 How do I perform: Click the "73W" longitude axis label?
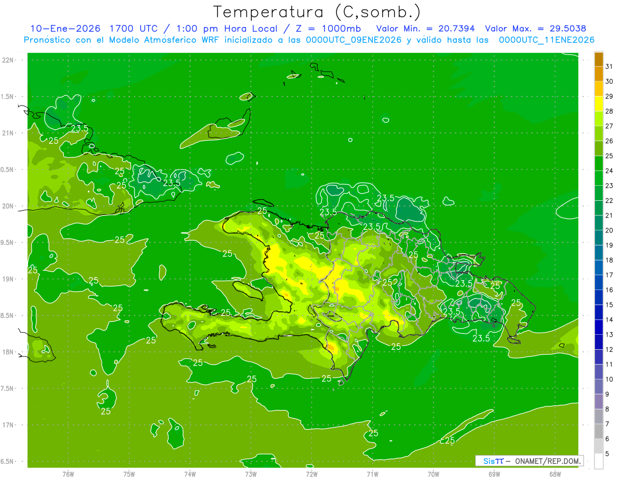click(x=251, y=474)
